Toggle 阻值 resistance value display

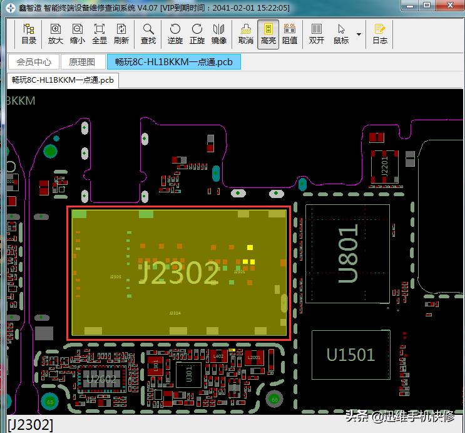tap(290, 34)
